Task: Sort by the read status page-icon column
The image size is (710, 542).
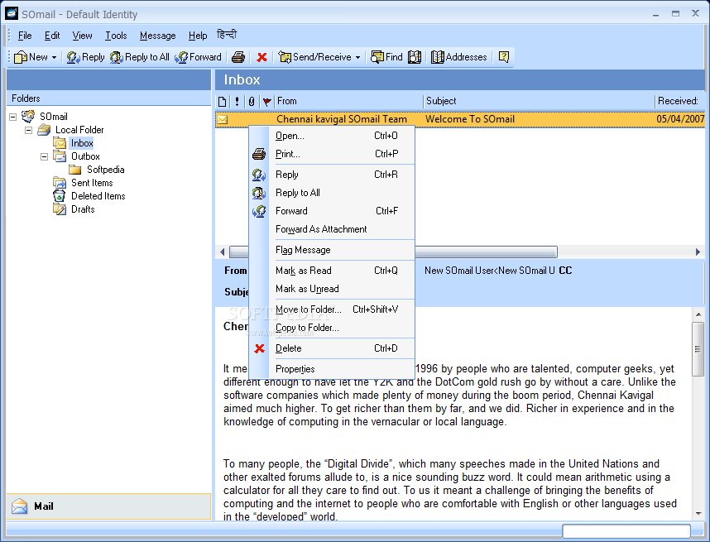Action: pos(223,102)
